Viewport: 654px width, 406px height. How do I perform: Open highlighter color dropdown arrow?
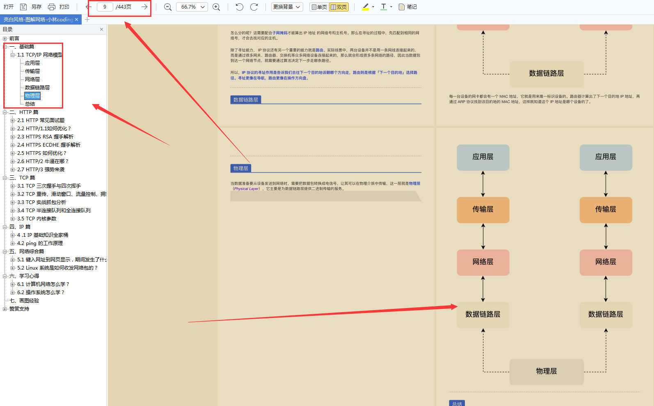click(x=373, y=7)
